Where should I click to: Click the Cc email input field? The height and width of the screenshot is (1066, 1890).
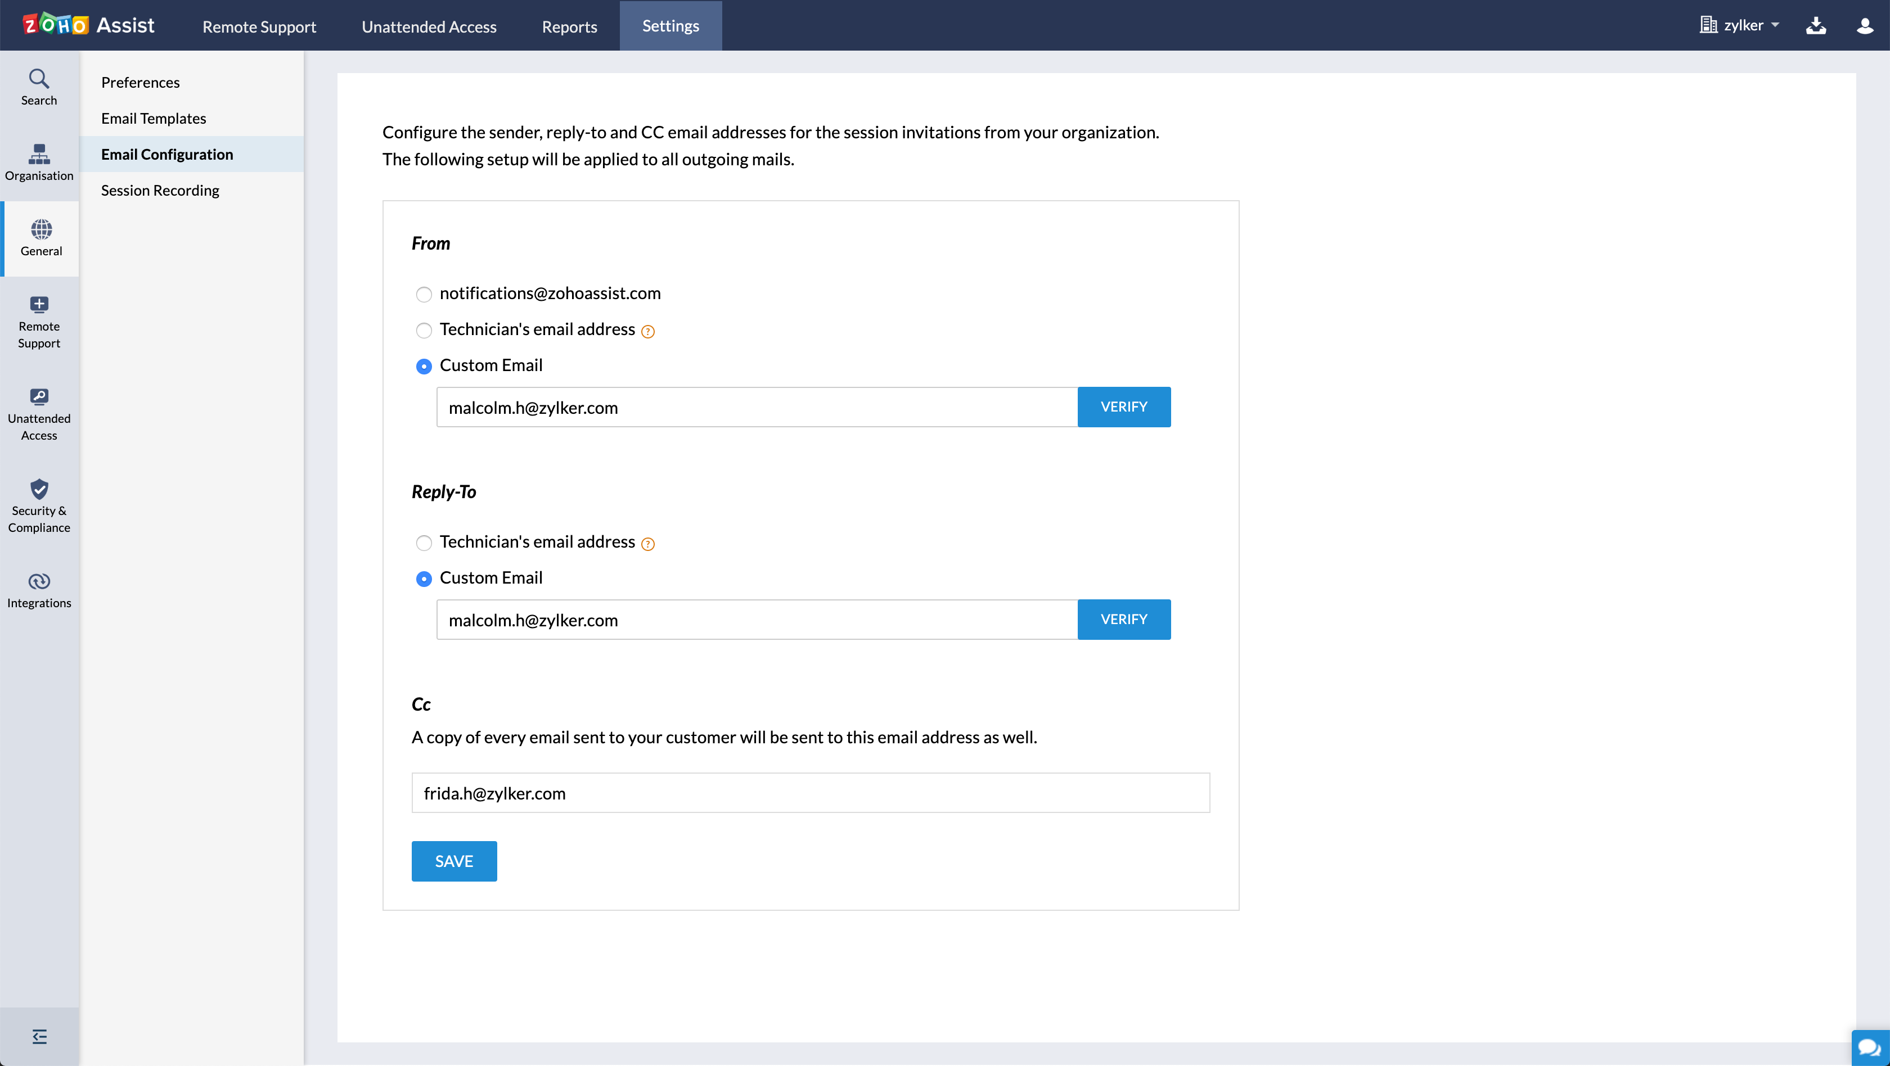click(810, 793)
